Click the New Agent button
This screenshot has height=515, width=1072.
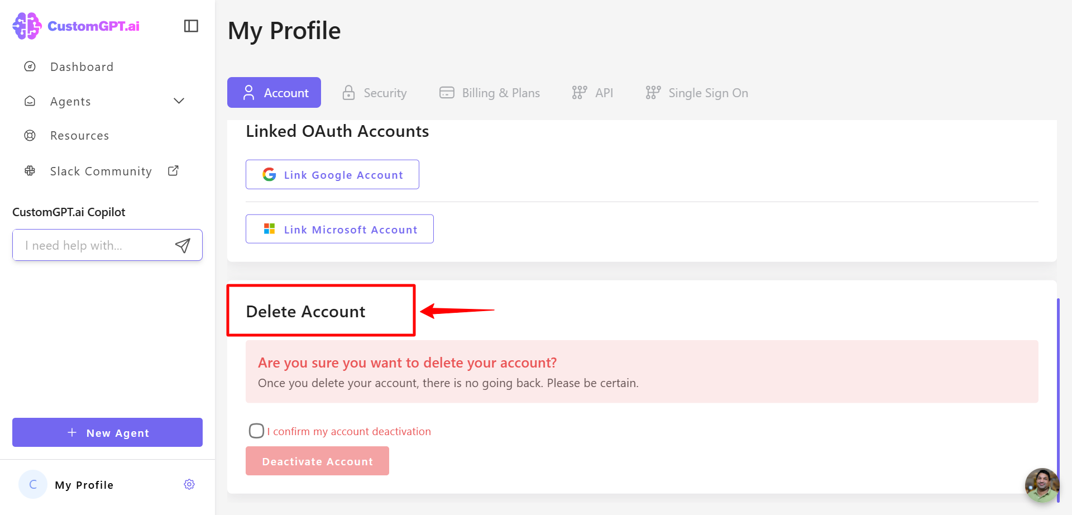107,432
